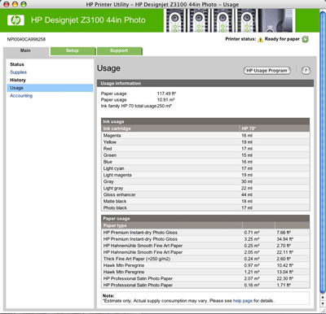Click the Yellow ink row
This screenshot has width=326, height=314.
tap(205, 142)
